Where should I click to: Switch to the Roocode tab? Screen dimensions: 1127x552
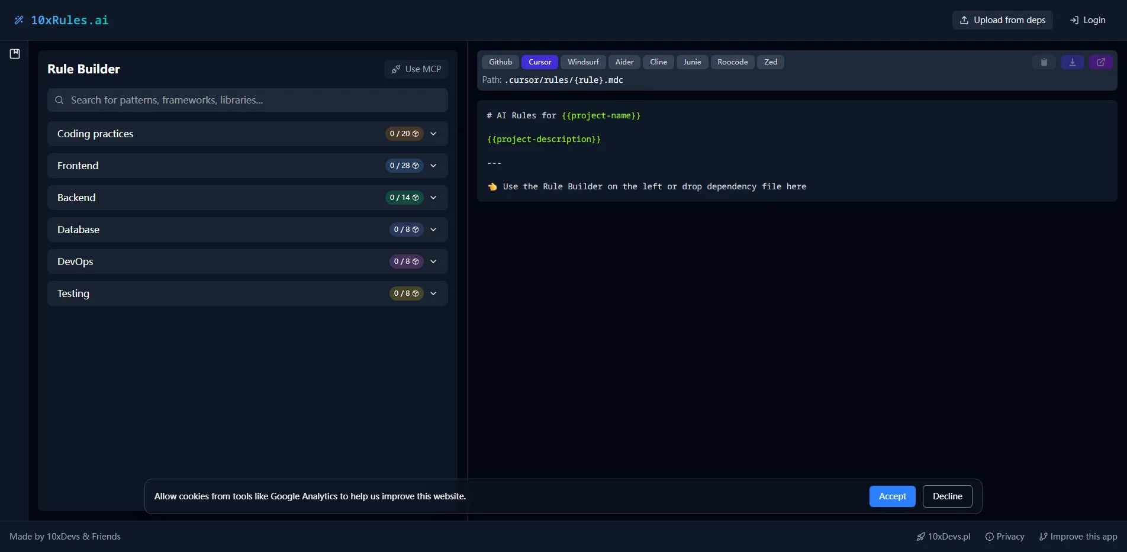(x=733, y=62)
